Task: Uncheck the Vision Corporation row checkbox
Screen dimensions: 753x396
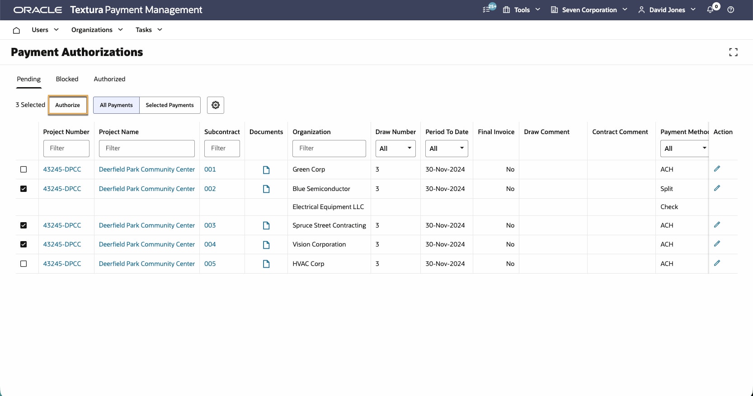Action: click(24, 244)
